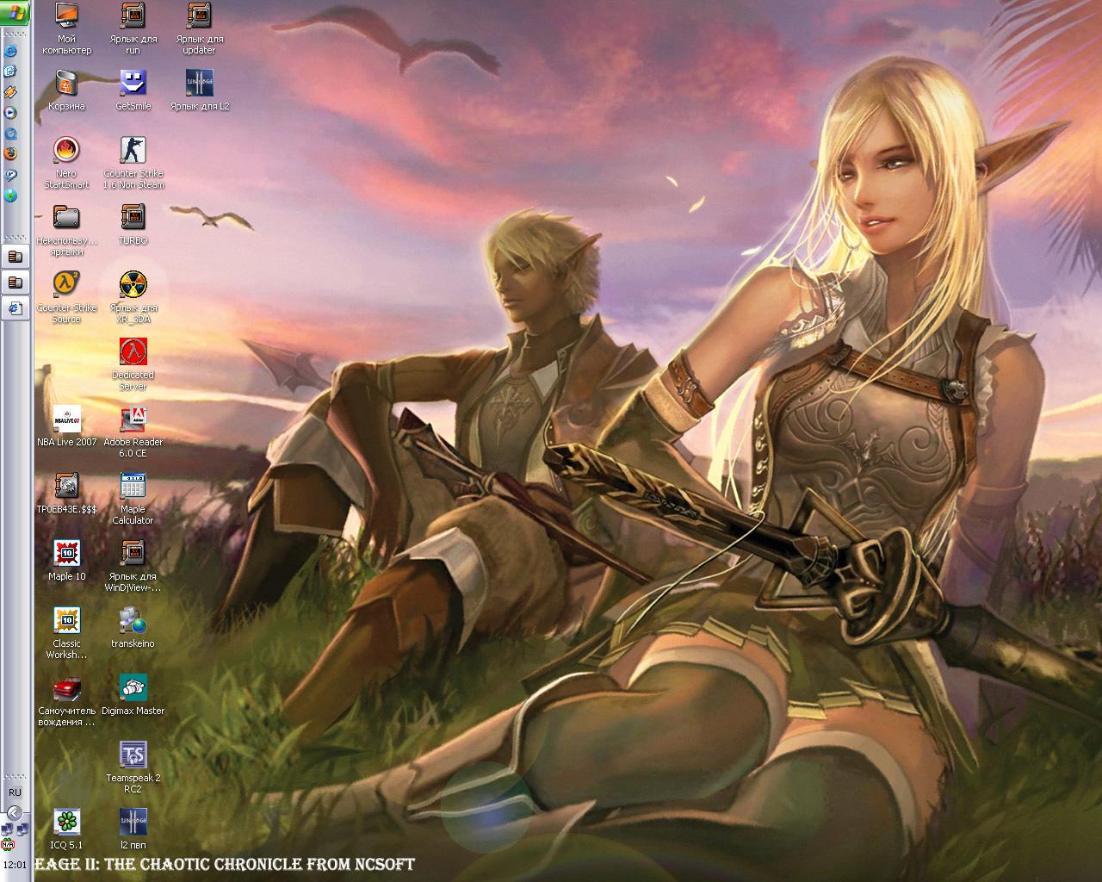Select the Digimax Master camera icon
Screen dimensions: 1102x882
(133, 694)
